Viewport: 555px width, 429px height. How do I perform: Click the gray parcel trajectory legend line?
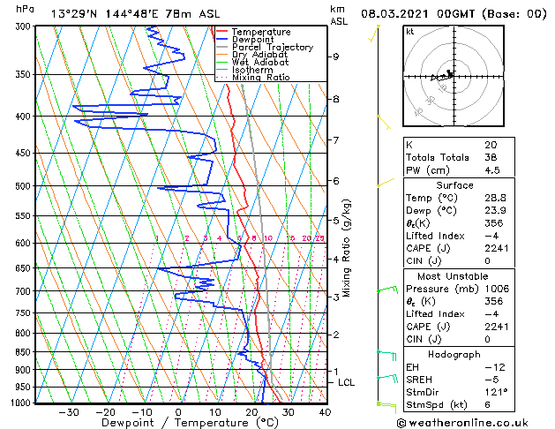click(x=222, y=47)
